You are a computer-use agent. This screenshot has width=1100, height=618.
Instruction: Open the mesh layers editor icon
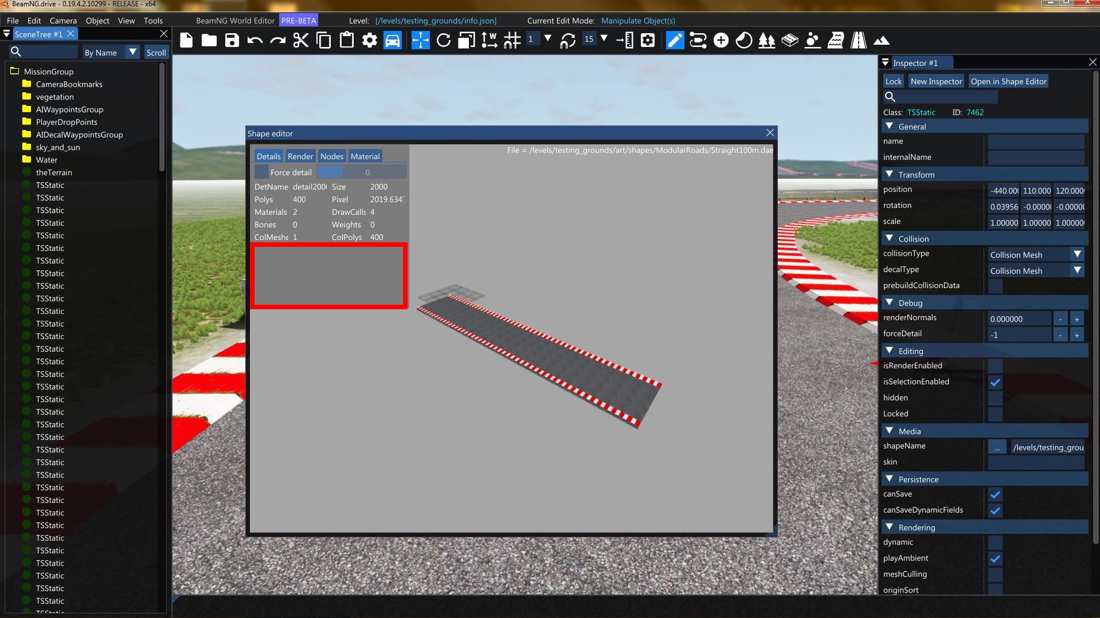pos(790,40)
